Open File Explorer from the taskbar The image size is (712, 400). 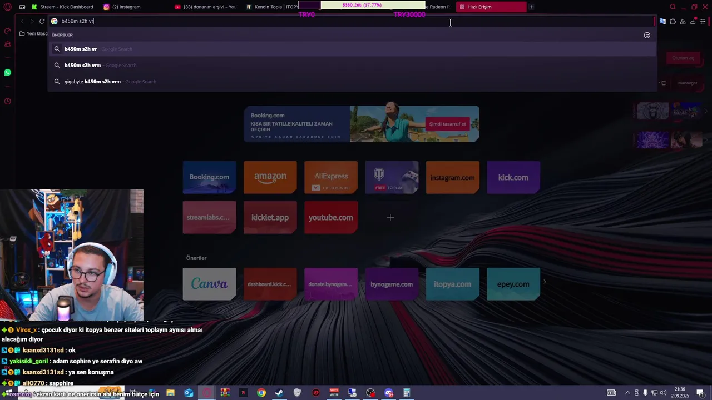coord(170,393)
